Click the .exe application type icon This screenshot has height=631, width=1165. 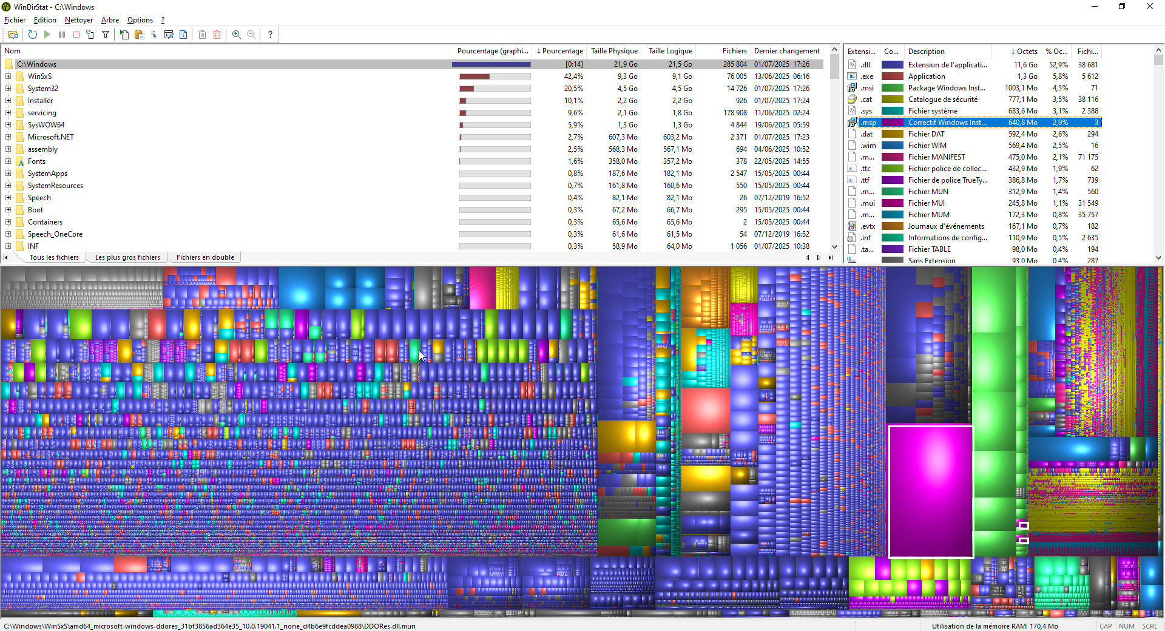[852, 76]
